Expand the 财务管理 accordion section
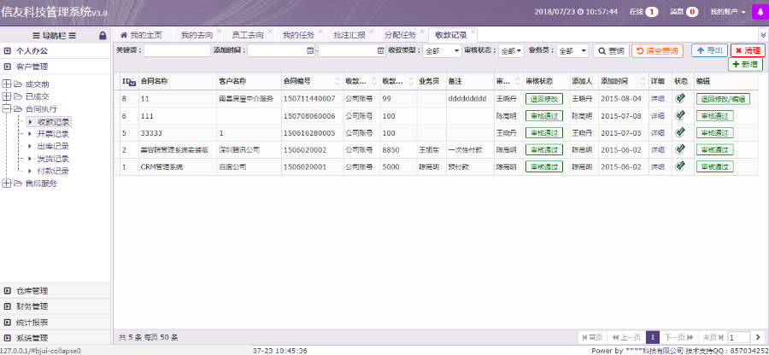The width and height of the screenshot is (769, 355). point(56,306)
